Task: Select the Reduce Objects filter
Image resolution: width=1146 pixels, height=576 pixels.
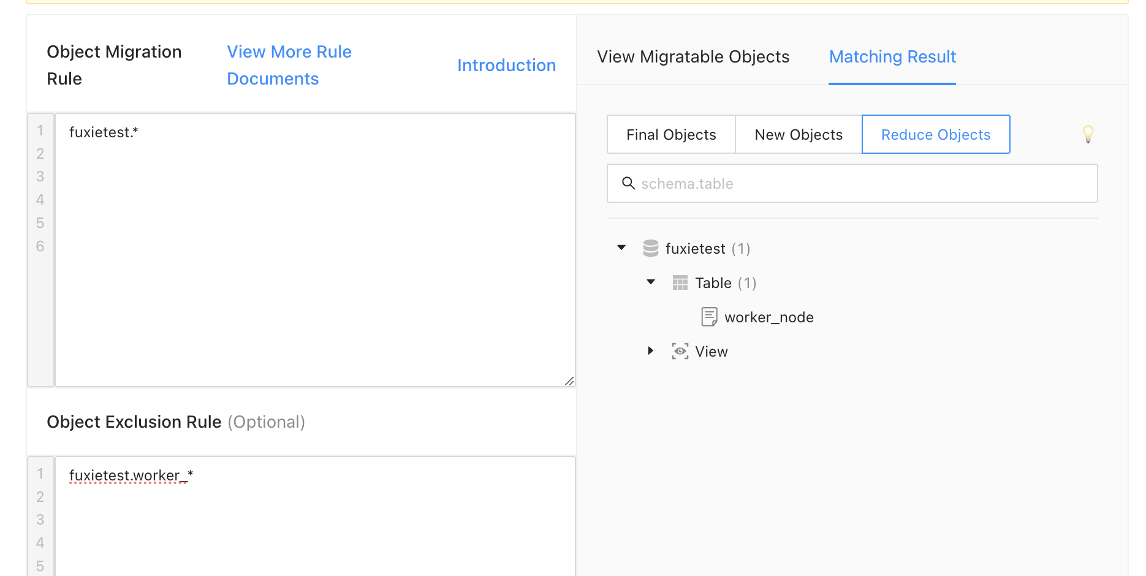Action: point(936,135)
